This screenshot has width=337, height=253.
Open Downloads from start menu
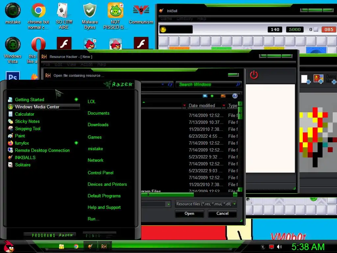point(98,125)
